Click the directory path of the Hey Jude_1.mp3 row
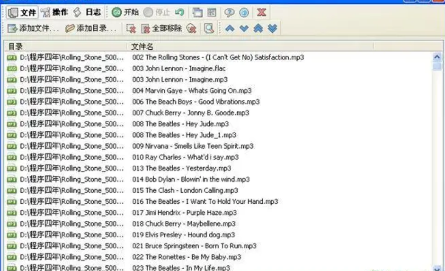 coord(72,135)
